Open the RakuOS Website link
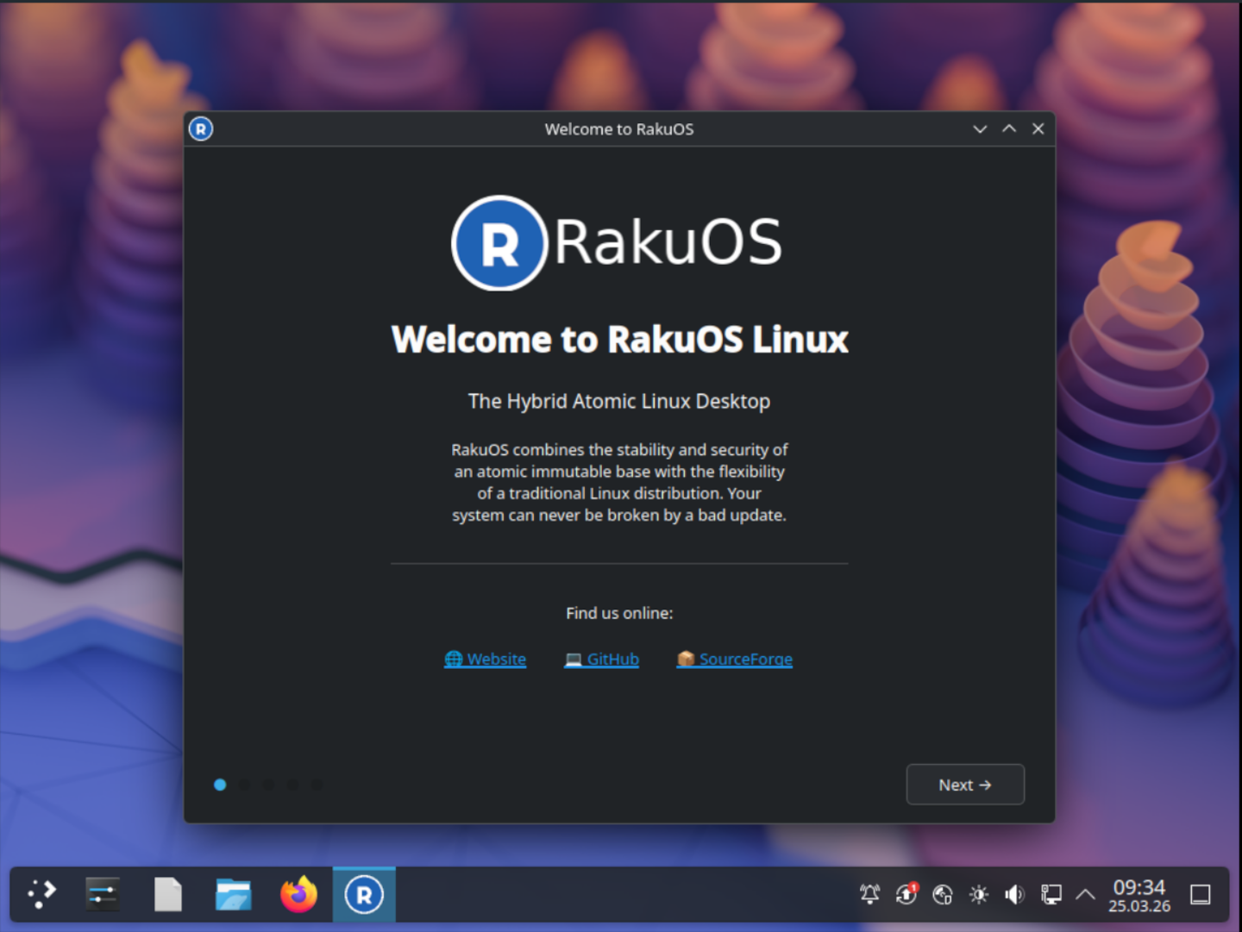The height and width of the screenshot is (932, 1242). (x=486, y=659)
